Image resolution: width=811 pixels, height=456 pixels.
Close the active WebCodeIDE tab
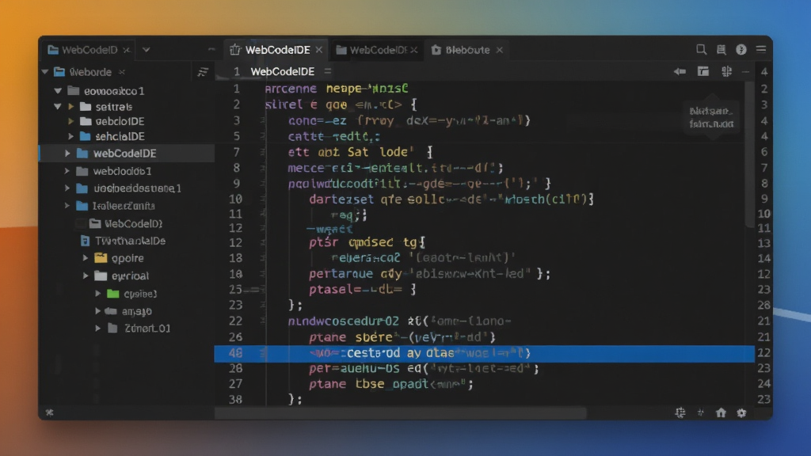pyautogui.click(x=318, y=50)
